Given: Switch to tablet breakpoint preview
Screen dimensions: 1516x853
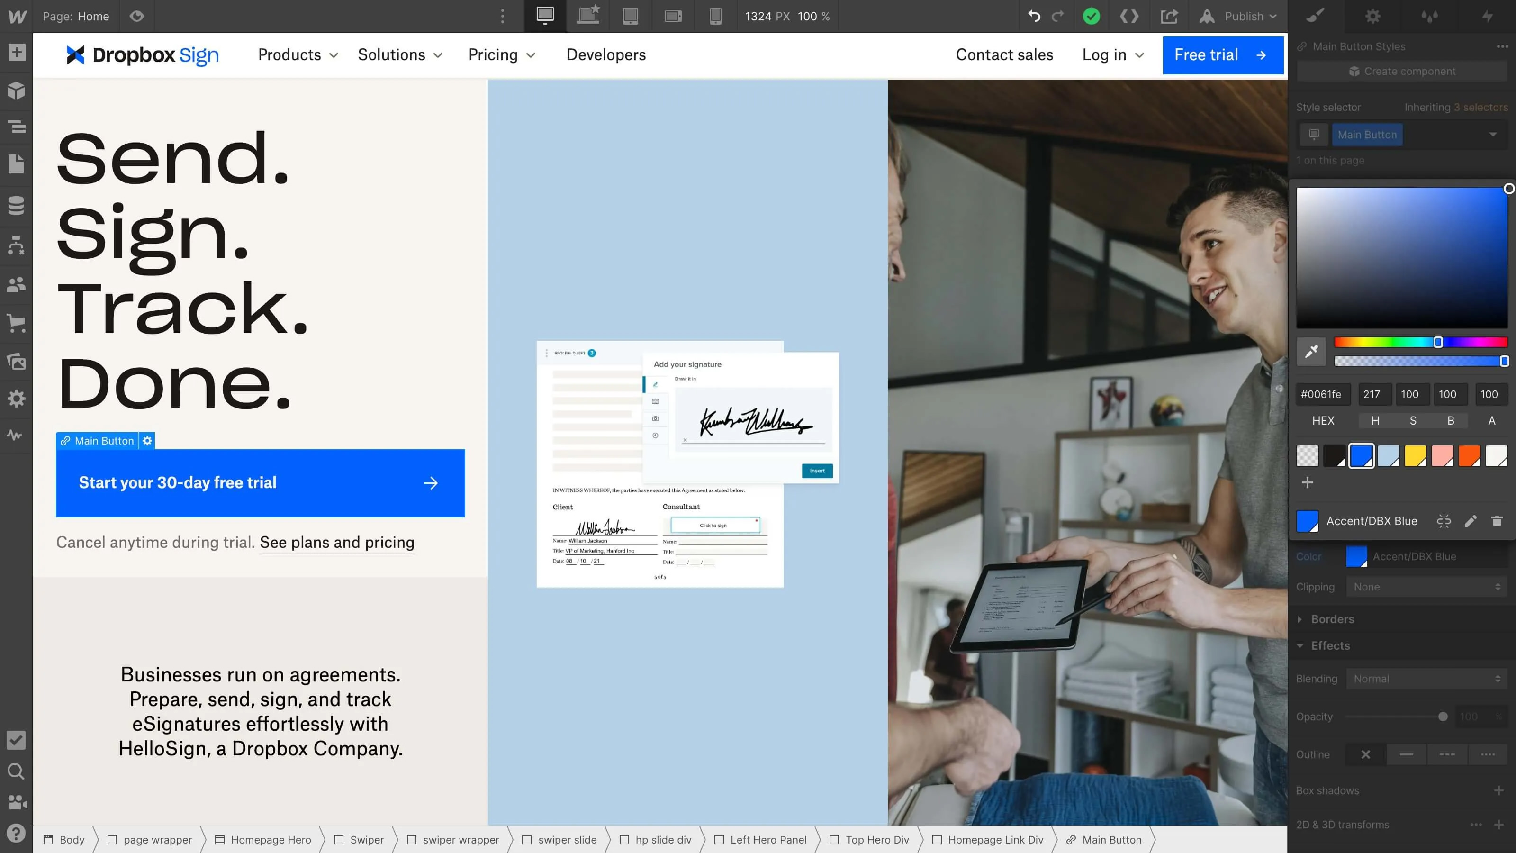Looking at the screenshot, I should click(x=631, y=16).
